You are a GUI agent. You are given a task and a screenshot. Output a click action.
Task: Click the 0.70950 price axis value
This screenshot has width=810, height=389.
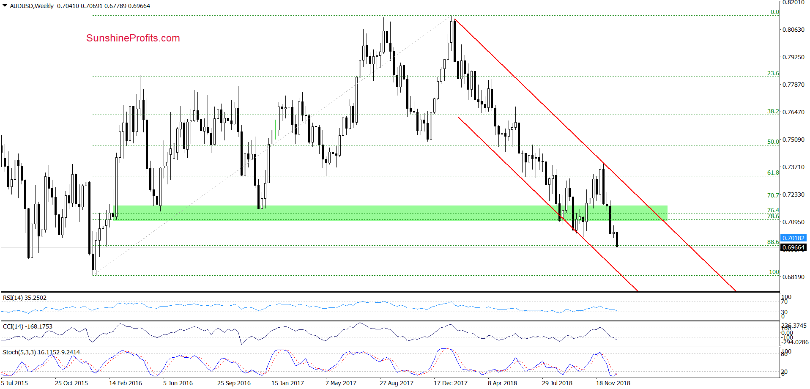[794, 222]
